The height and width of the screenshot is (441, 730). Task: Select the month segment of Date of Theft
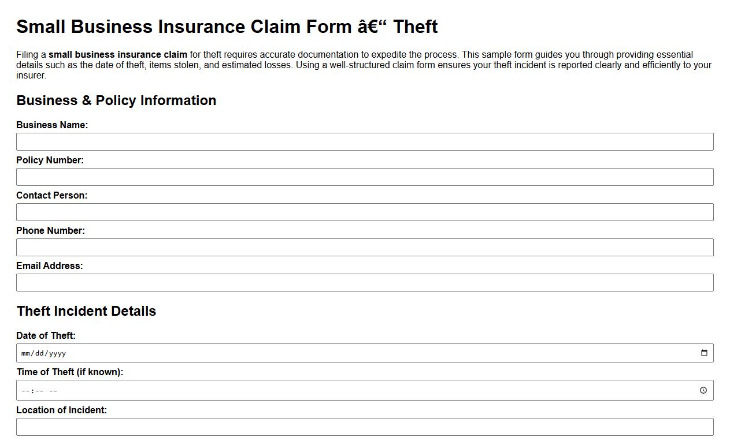[x=25, y=353]
